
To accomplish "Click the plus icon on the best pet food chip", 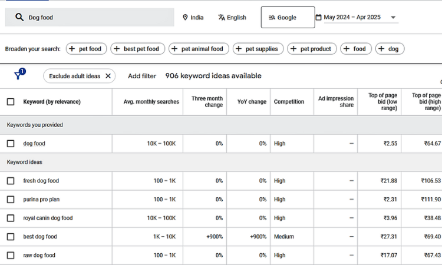I will pos(117,49).
